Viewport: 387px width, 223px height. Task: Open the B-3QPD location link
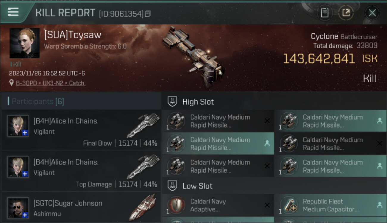51,83
